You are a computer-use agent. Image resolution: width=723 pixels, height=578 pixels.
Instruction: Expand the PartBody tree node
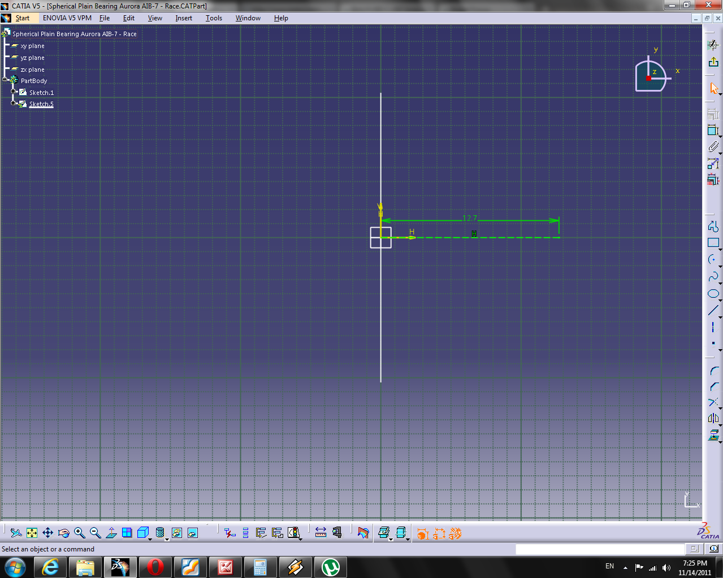5,80
